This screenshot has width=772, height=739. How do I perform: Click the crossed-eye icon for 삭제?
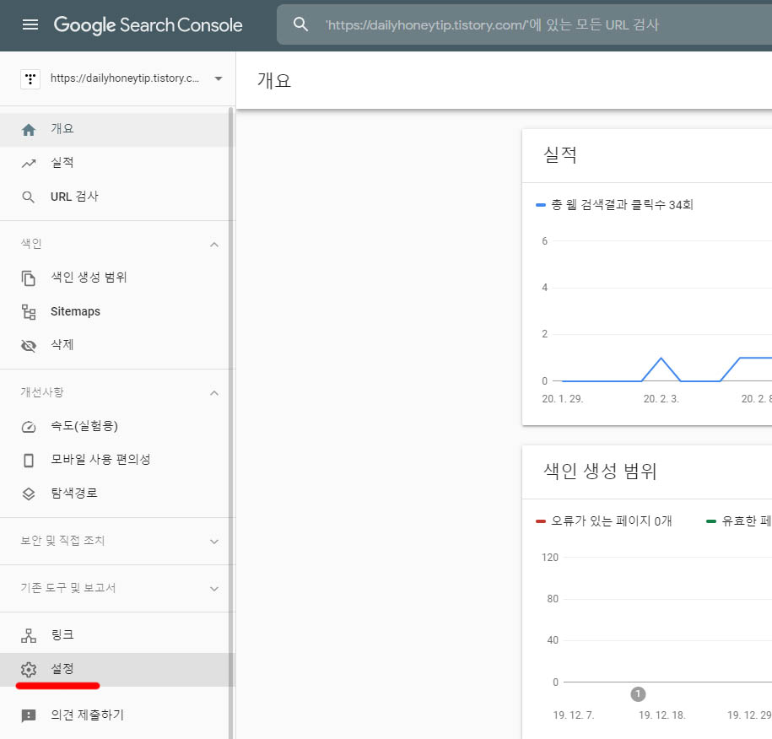pyautogui.click(x=29, y=346)
